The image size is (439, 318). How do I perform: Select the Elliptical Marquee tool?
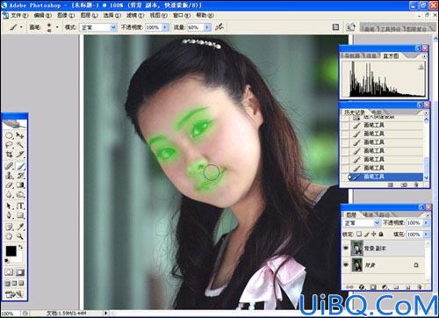pos(9,135)
